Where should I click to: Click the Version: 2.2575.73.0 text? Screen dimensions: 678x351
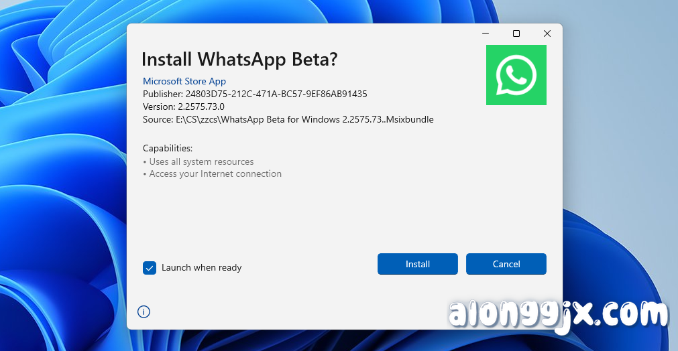pos(183,107)
